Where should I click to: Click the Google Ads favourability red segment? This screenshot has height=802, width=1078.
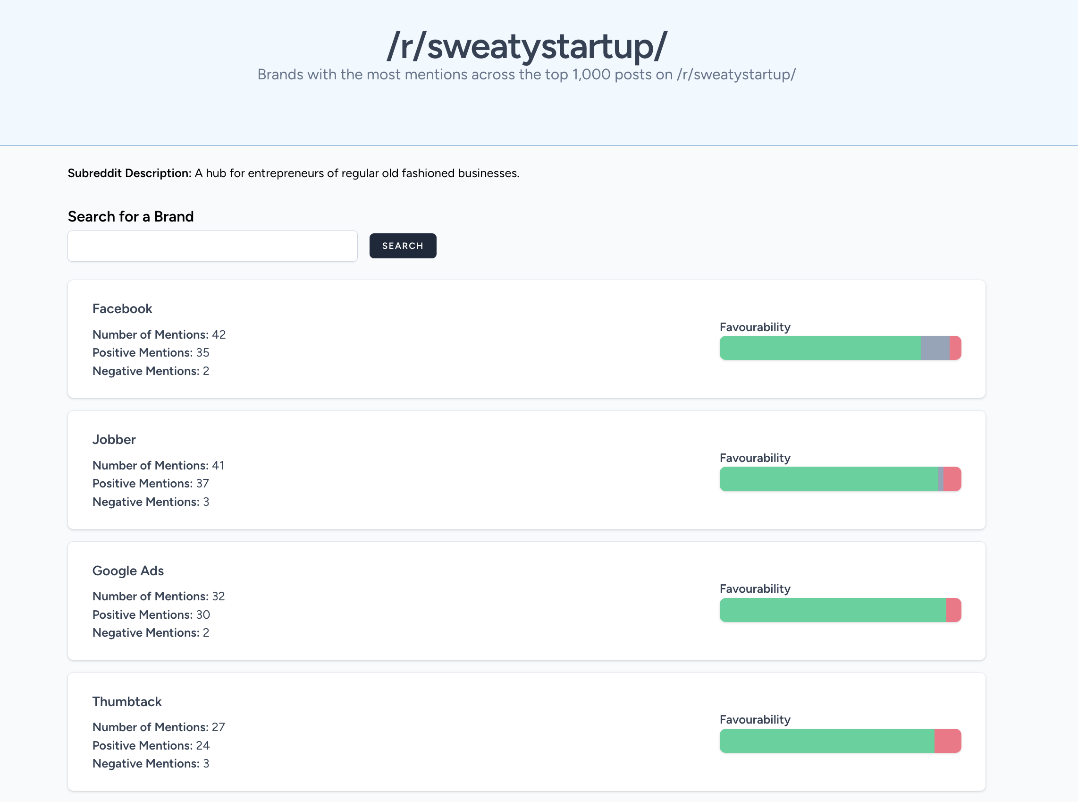[x=954, y=610]
